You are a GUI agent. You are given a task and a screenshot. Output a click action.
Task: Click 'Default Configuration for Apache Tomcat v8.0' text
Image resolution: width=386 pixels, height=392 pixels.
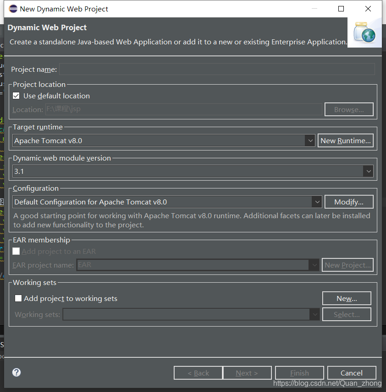coord(91,202)
